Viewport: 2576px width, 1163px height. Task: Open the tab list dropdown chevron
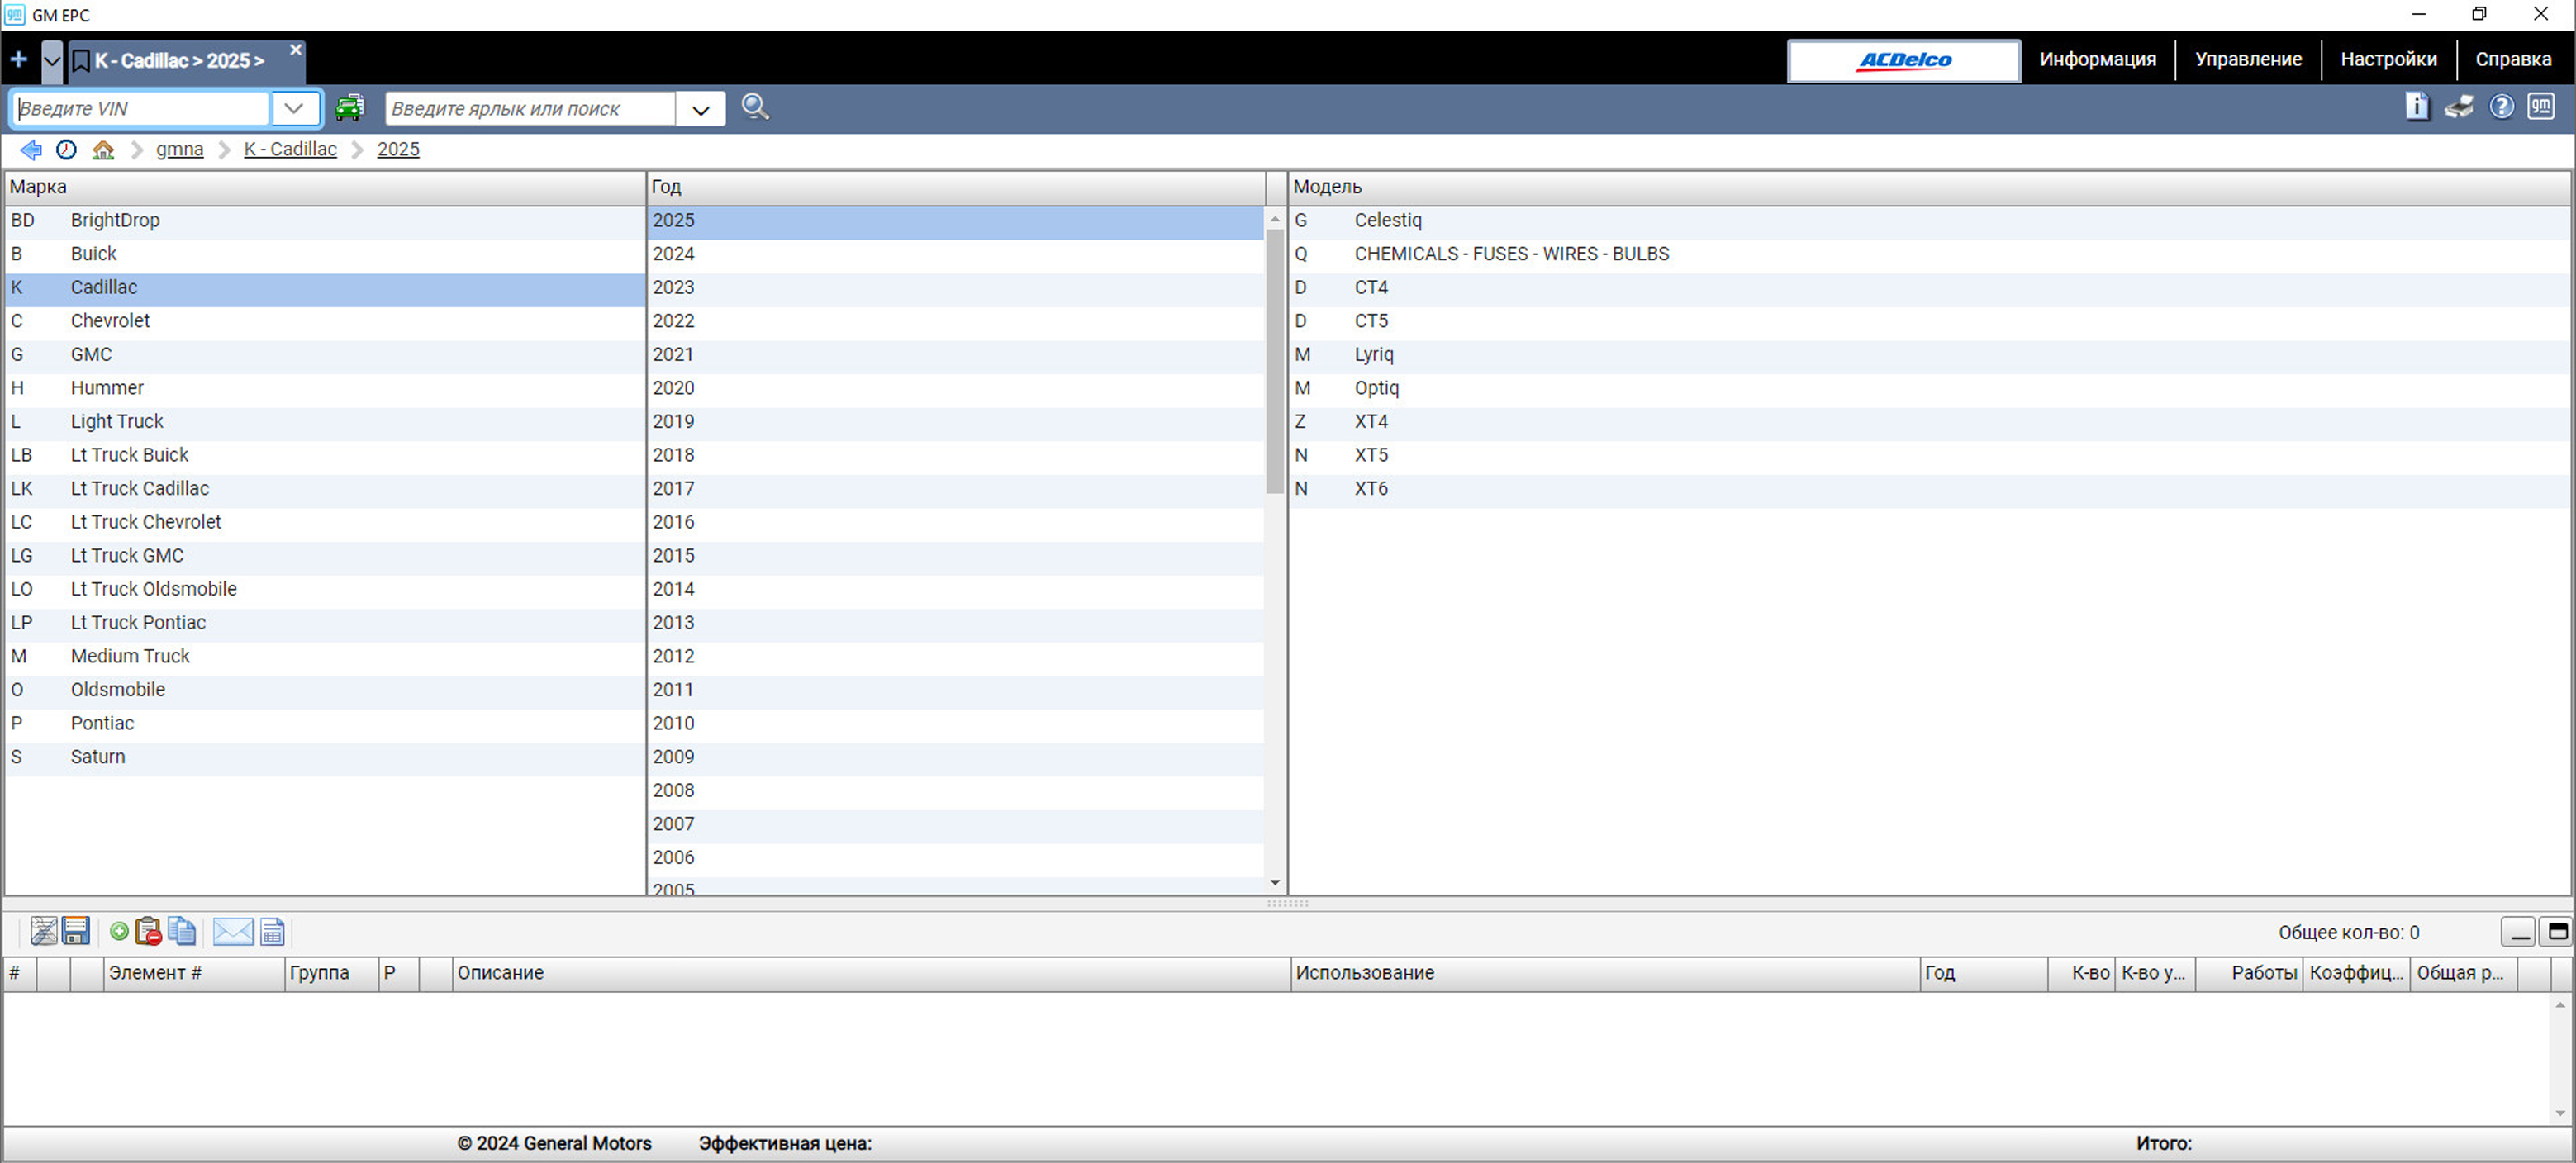coord(52,61)
